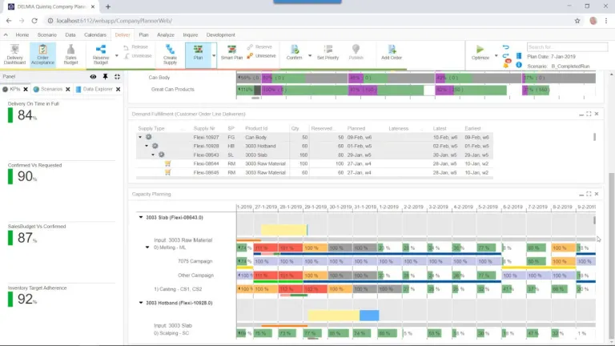Image resolution: width=615 pixels, height=346 pixels.
Task: Collapse 3003 Slab (Flexi-08643.0) group
Action: point(141,217)
